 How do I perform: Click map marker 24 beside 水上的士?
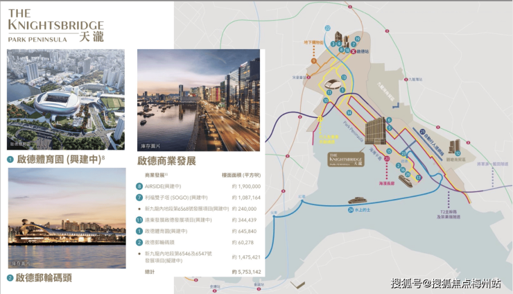351,209
